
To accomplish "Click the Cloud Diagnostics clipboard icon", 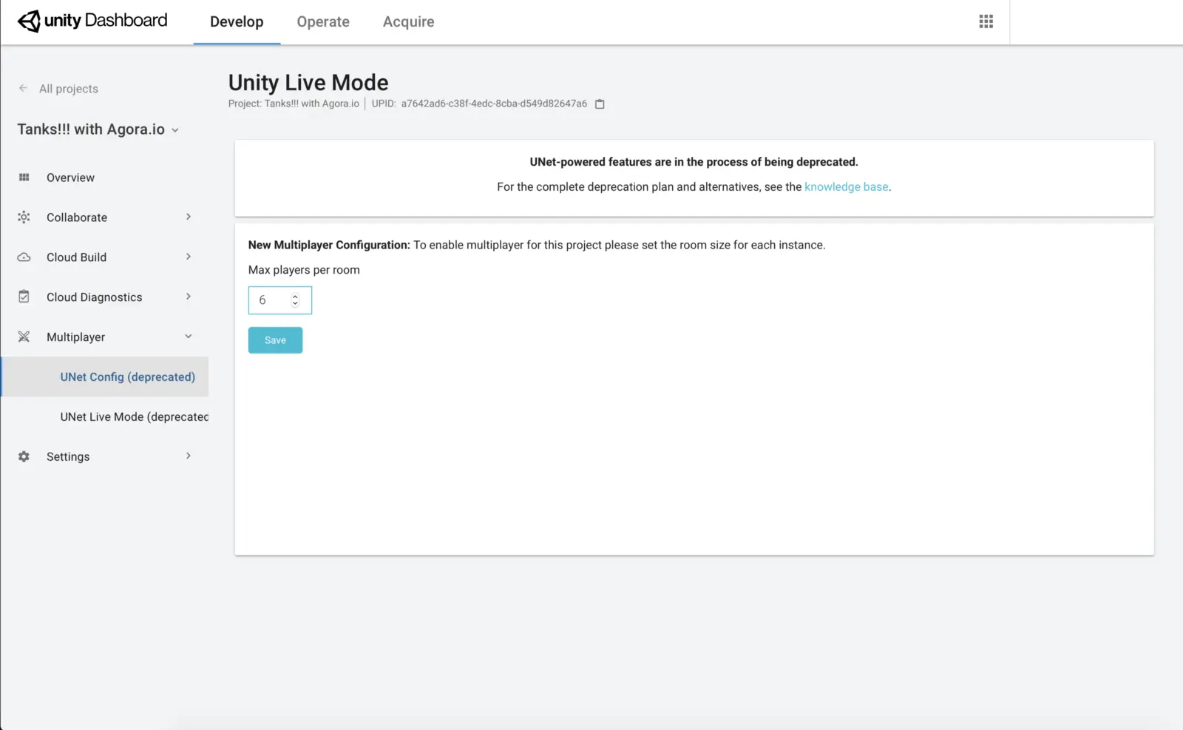I will coord(24,297).
